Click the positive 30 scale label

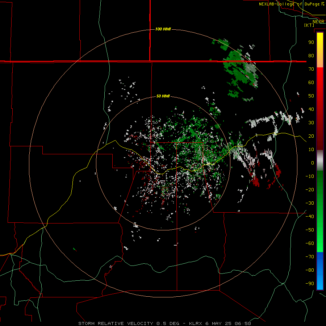pyautogui.click(x=311, y=123)
